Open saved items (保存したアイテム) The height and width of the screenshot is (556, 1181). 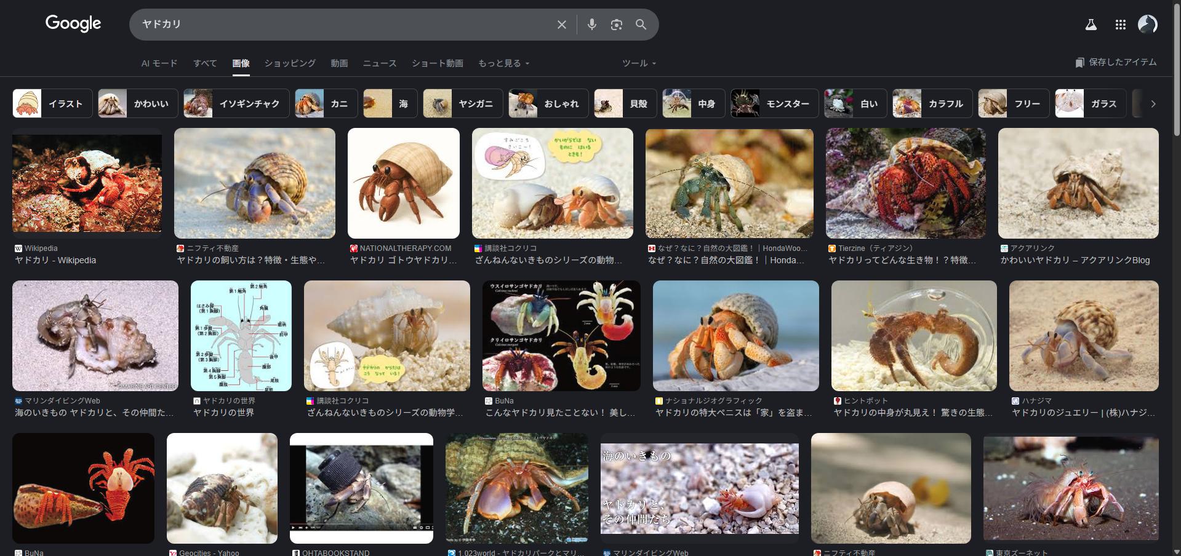1115,62
